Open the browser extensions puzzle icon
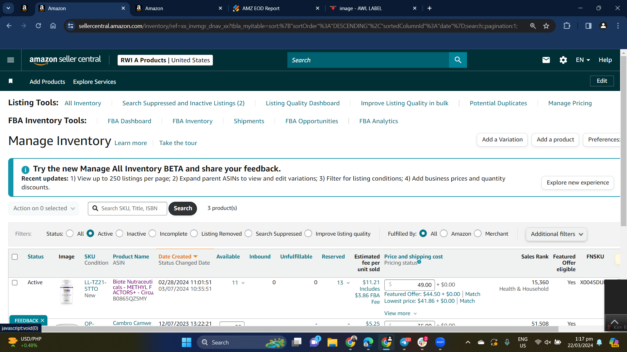Viewport: 627px width, 352px height. [567, 26]
